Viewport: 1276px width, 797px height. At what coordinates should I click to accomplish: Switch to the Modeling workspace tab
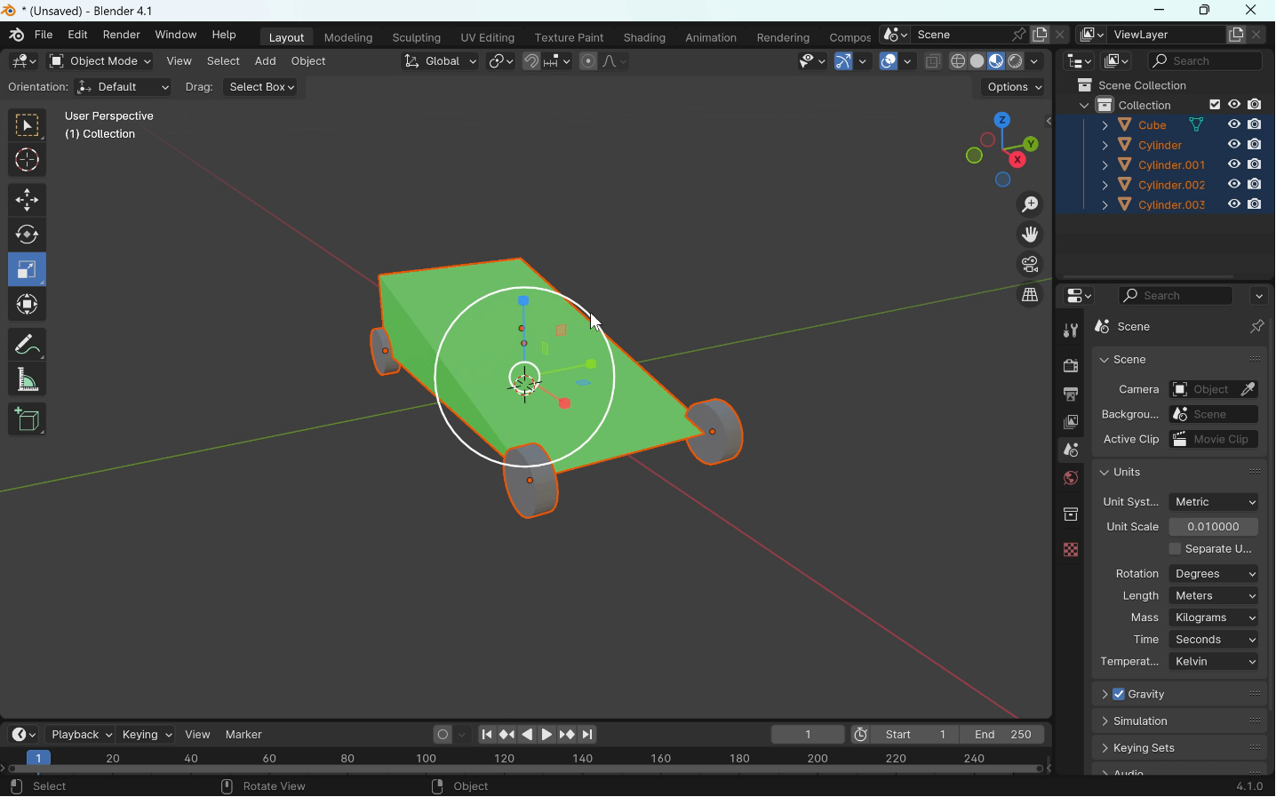pyautogui.click(x=348, y=38)
